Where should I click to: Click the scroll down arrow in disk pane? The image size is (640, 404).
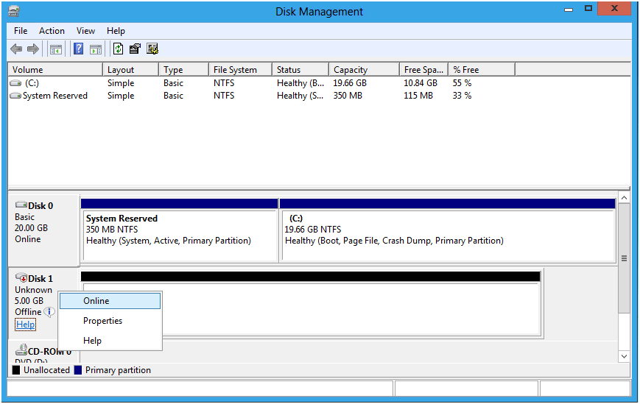(x=624, y=356)
